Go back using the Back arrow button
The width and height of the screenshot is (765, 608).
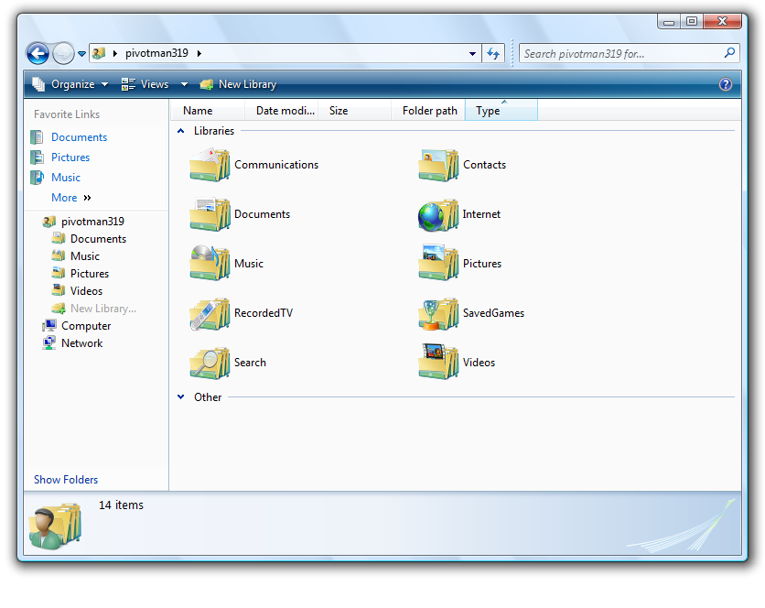38,54
